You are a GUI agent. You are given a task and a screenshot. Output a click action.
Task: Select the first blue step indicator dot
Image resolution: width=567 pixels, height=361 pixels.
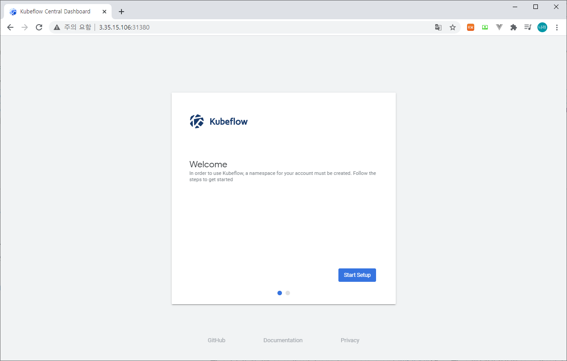(x=280, y=293)
